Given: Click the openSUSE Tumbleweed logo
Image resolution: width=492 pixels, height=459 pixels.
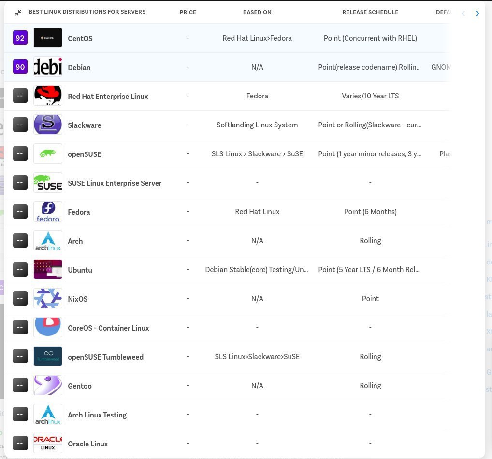Looking at the screenshot, I should 48,356.
